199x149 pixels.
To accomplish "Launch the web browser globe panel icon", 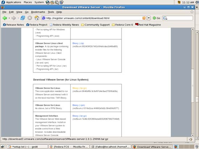I will tap(48, 2).
